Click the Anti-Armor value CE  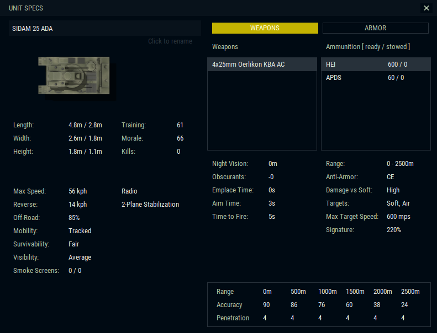[391, 177]
